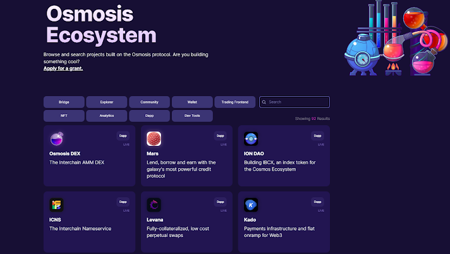The height and width of the screenshot is (254, 450).
Task: Click the LIVE label on Levana card
Action: [224, 210]
